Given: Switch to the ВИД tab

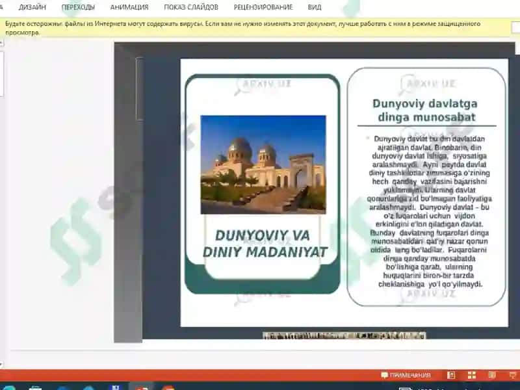Looking at the screenshot, I should tap(315, 7).
